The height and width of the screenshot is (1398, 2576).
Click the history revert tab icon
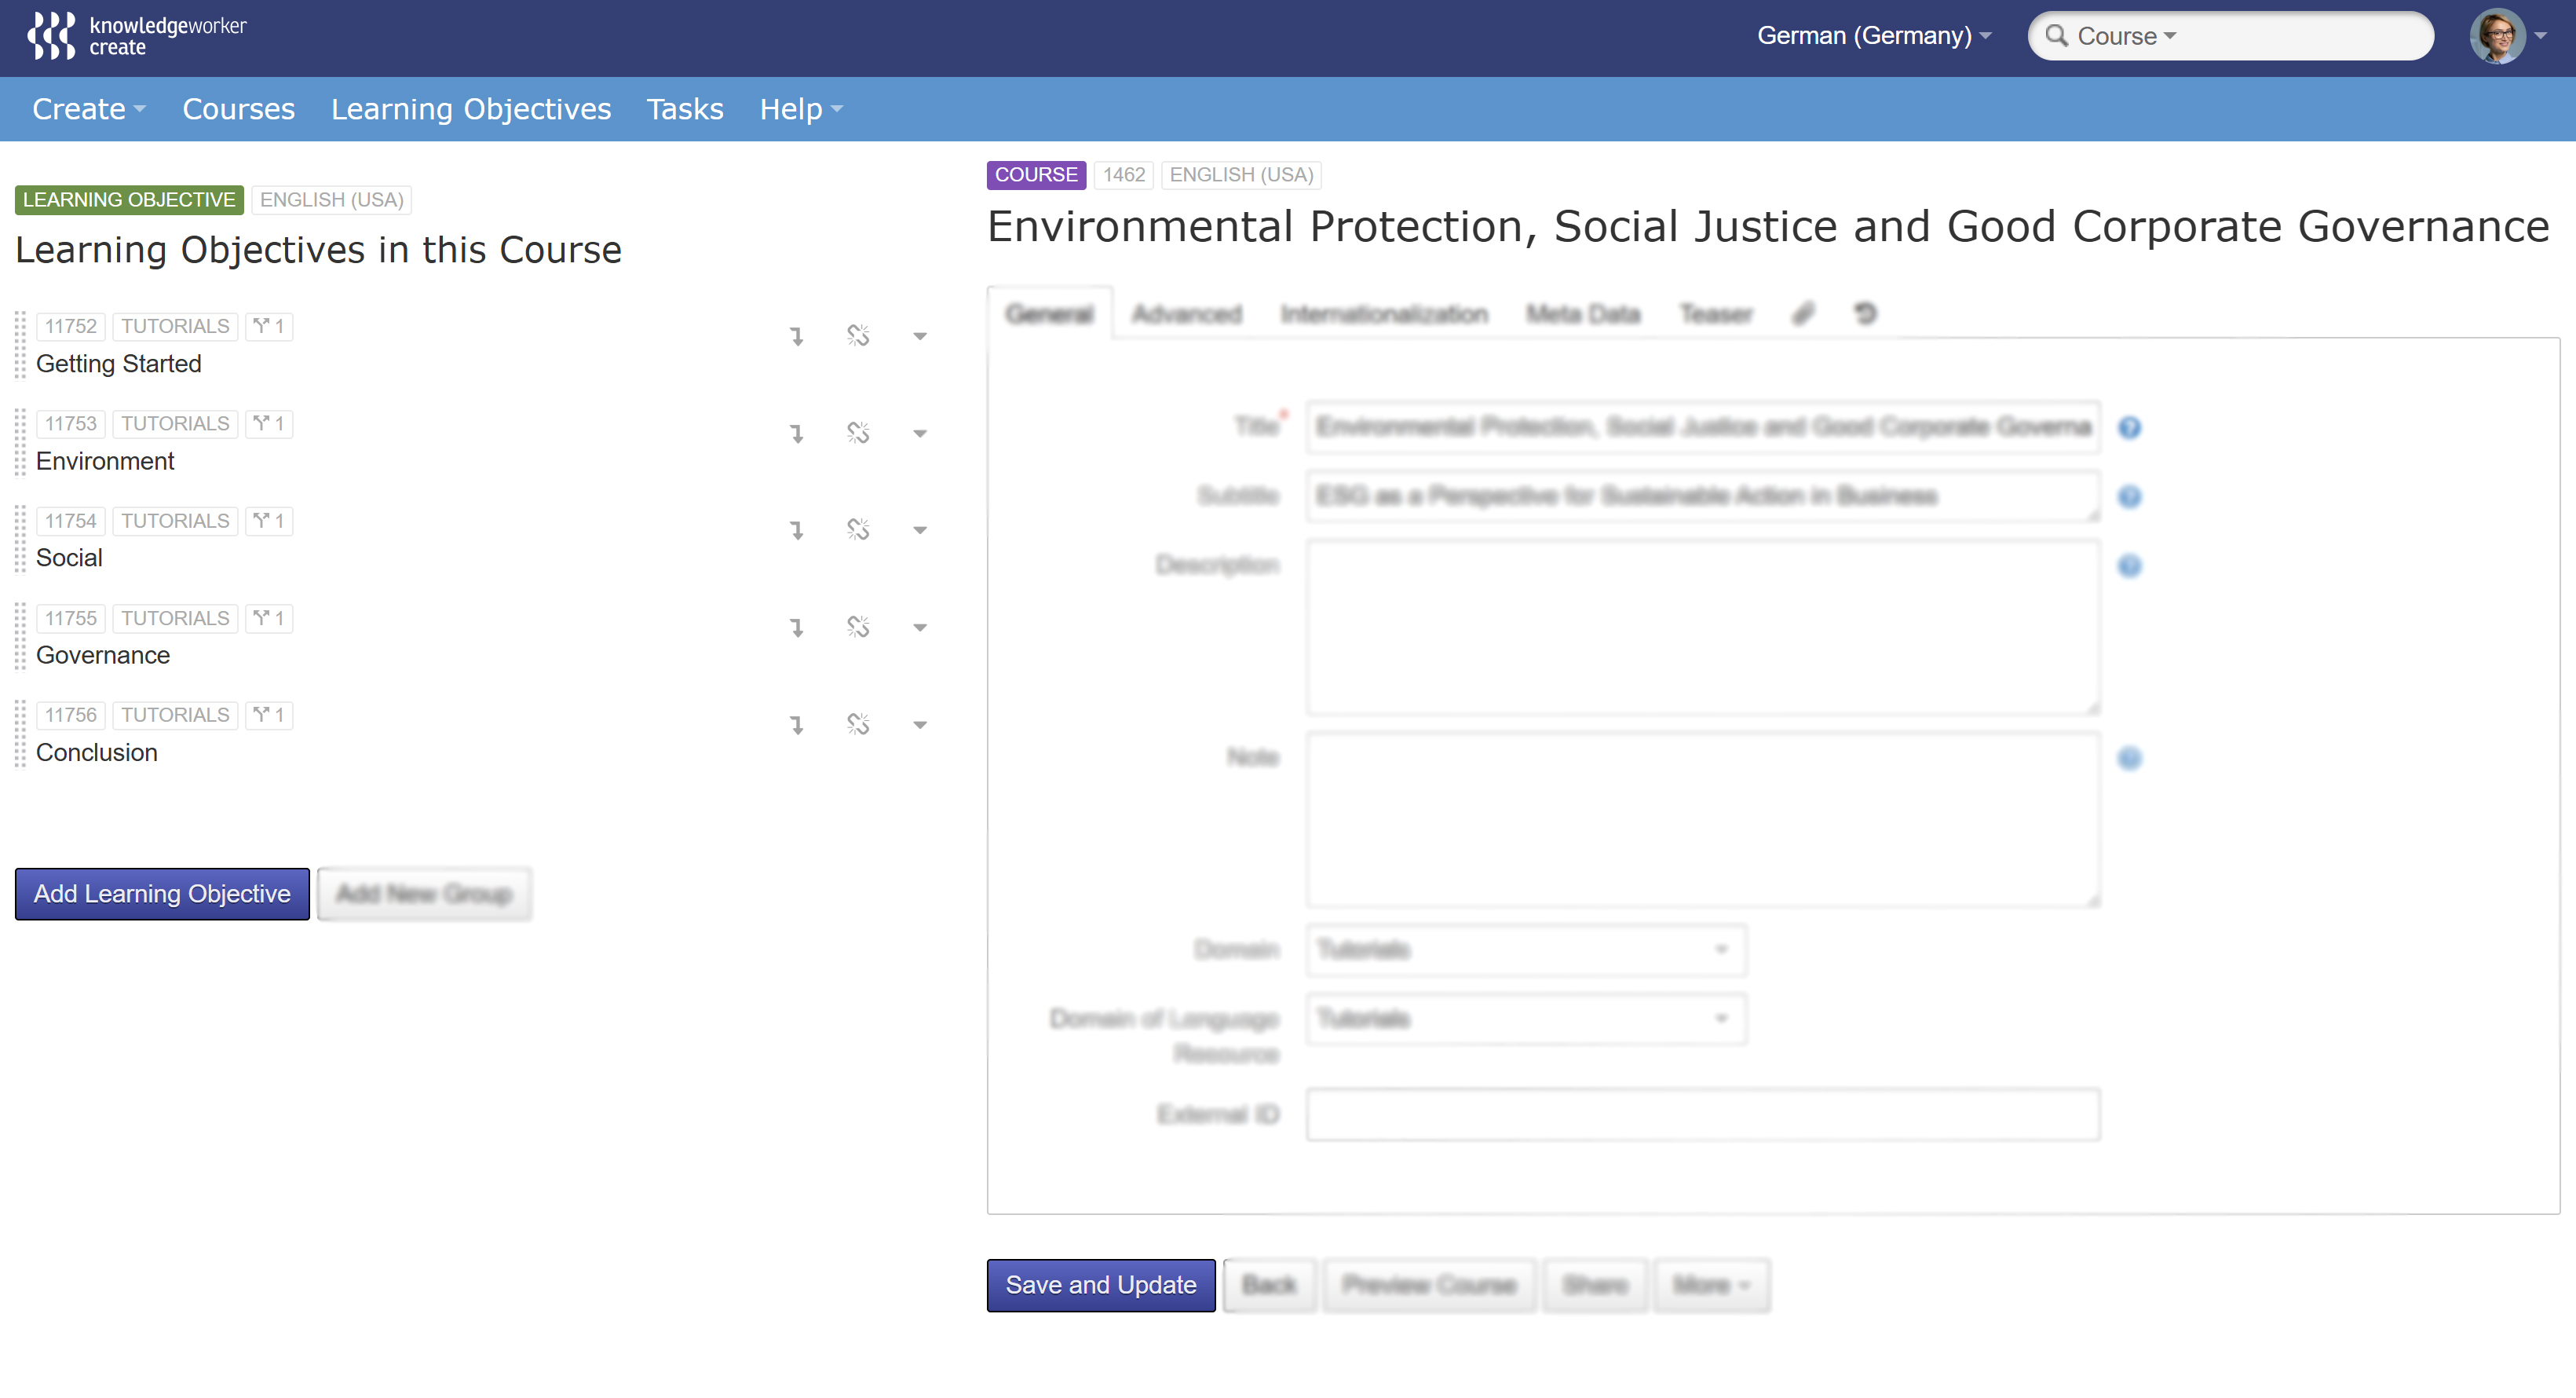click(1865, 314)
